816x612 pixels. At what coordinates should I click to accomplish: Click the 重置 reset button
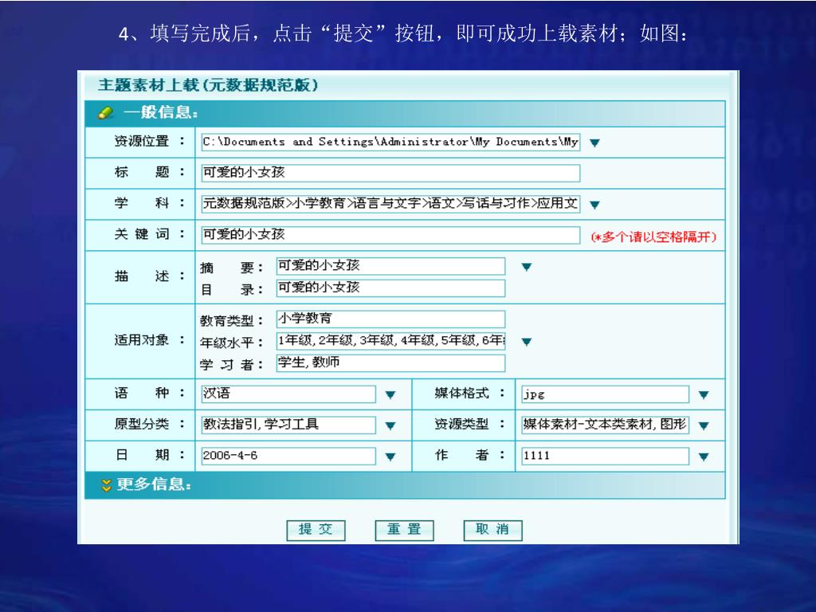404,530
